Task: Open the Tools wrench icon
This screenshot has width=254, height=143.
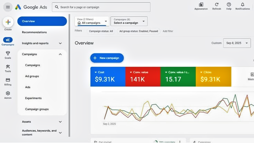Action: coord(8,67)
